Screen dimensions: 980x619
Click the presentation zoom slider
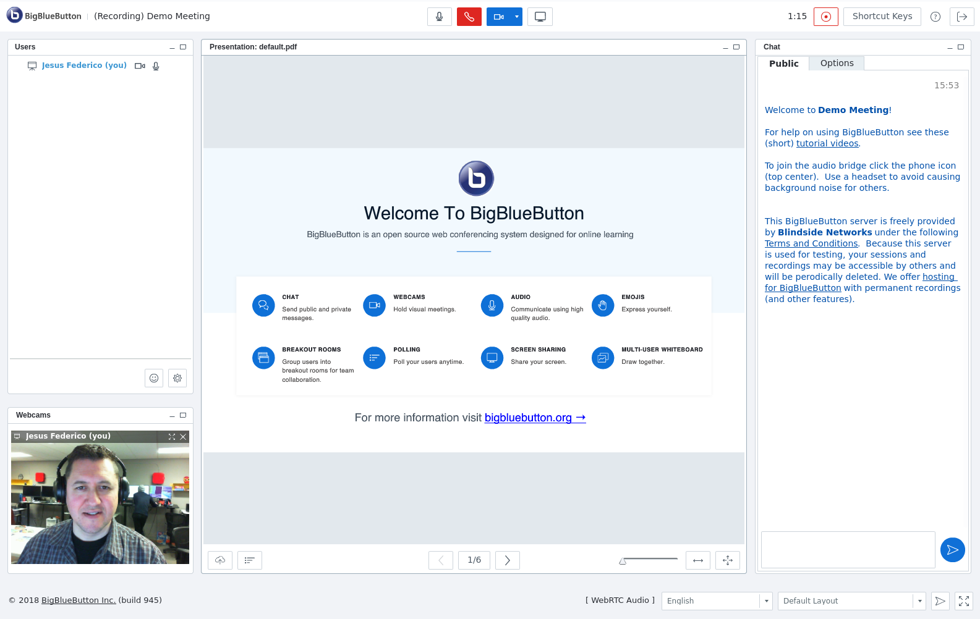[x=649, y=560]
